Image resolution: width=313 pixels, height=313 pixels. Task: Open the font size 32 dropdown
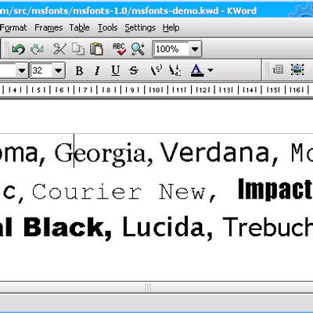[59, 70]
